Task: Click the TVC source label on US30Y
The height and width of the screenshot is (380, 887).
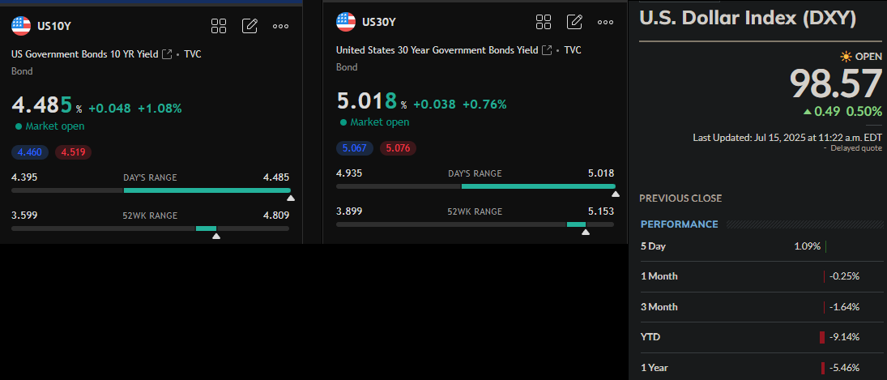Action: pos(573,50)
